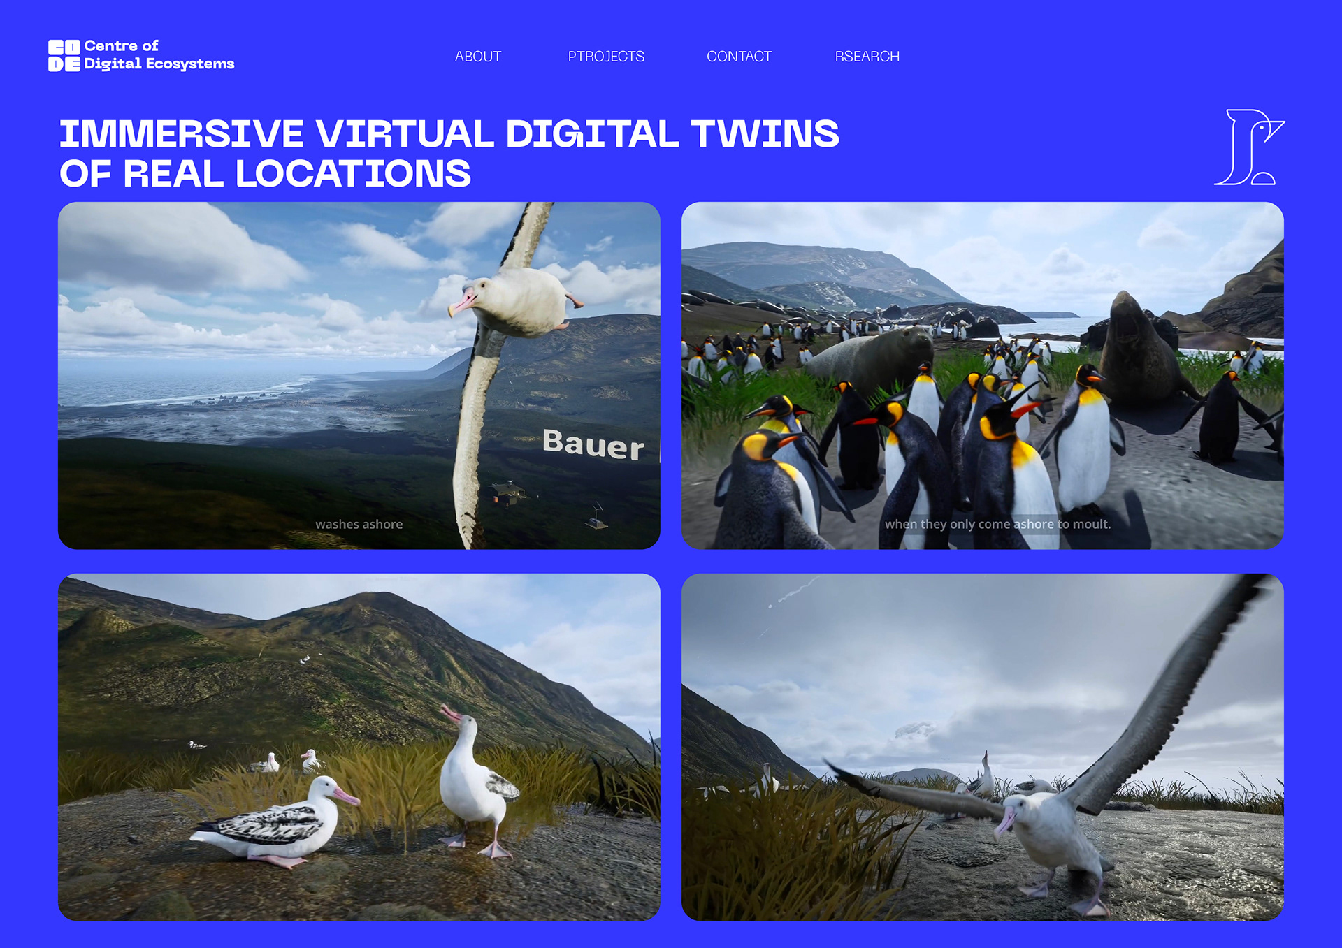
Task: Click the 'washes ashore' caption text
Action: [359, 525]
